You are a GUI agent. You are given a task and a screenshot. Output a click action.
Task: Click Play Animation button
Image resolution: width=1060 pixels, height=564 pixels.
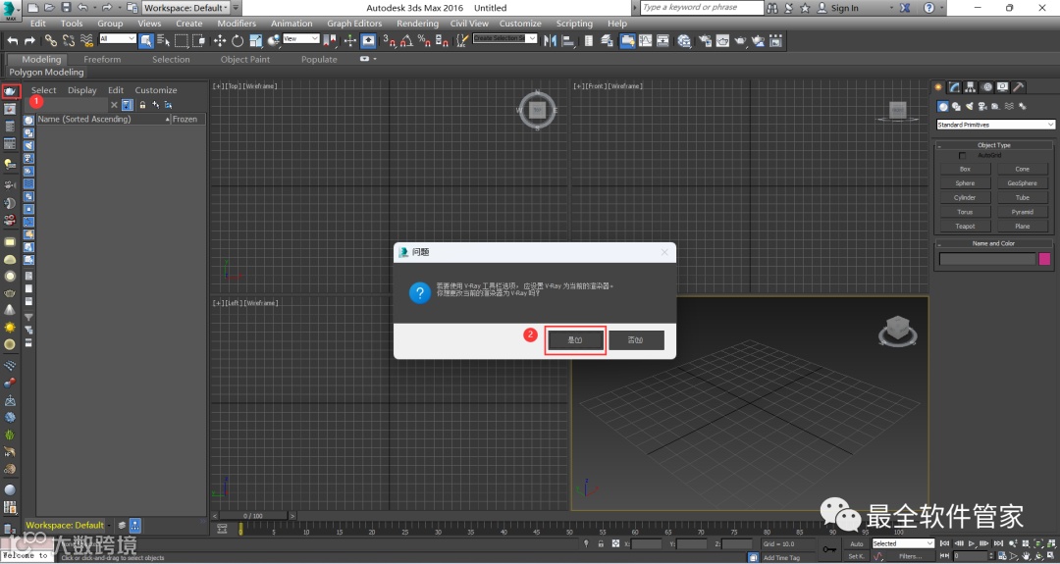tap(972, 543)
